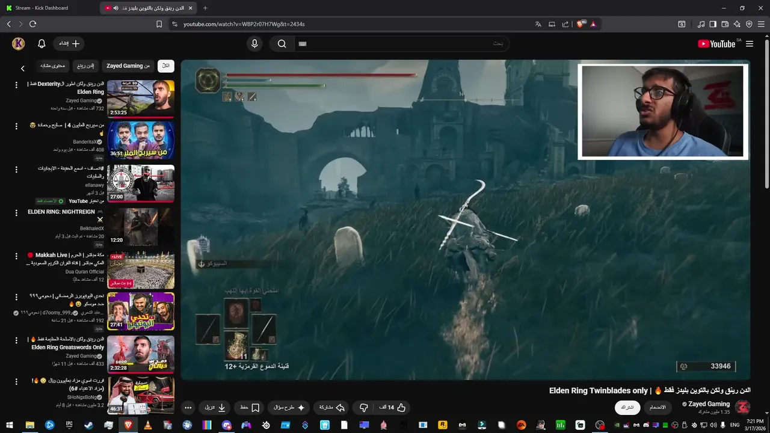Download the video
The image size is (770, 433).
click(x=215, y=407)
